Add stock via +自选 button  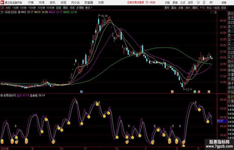216,8
